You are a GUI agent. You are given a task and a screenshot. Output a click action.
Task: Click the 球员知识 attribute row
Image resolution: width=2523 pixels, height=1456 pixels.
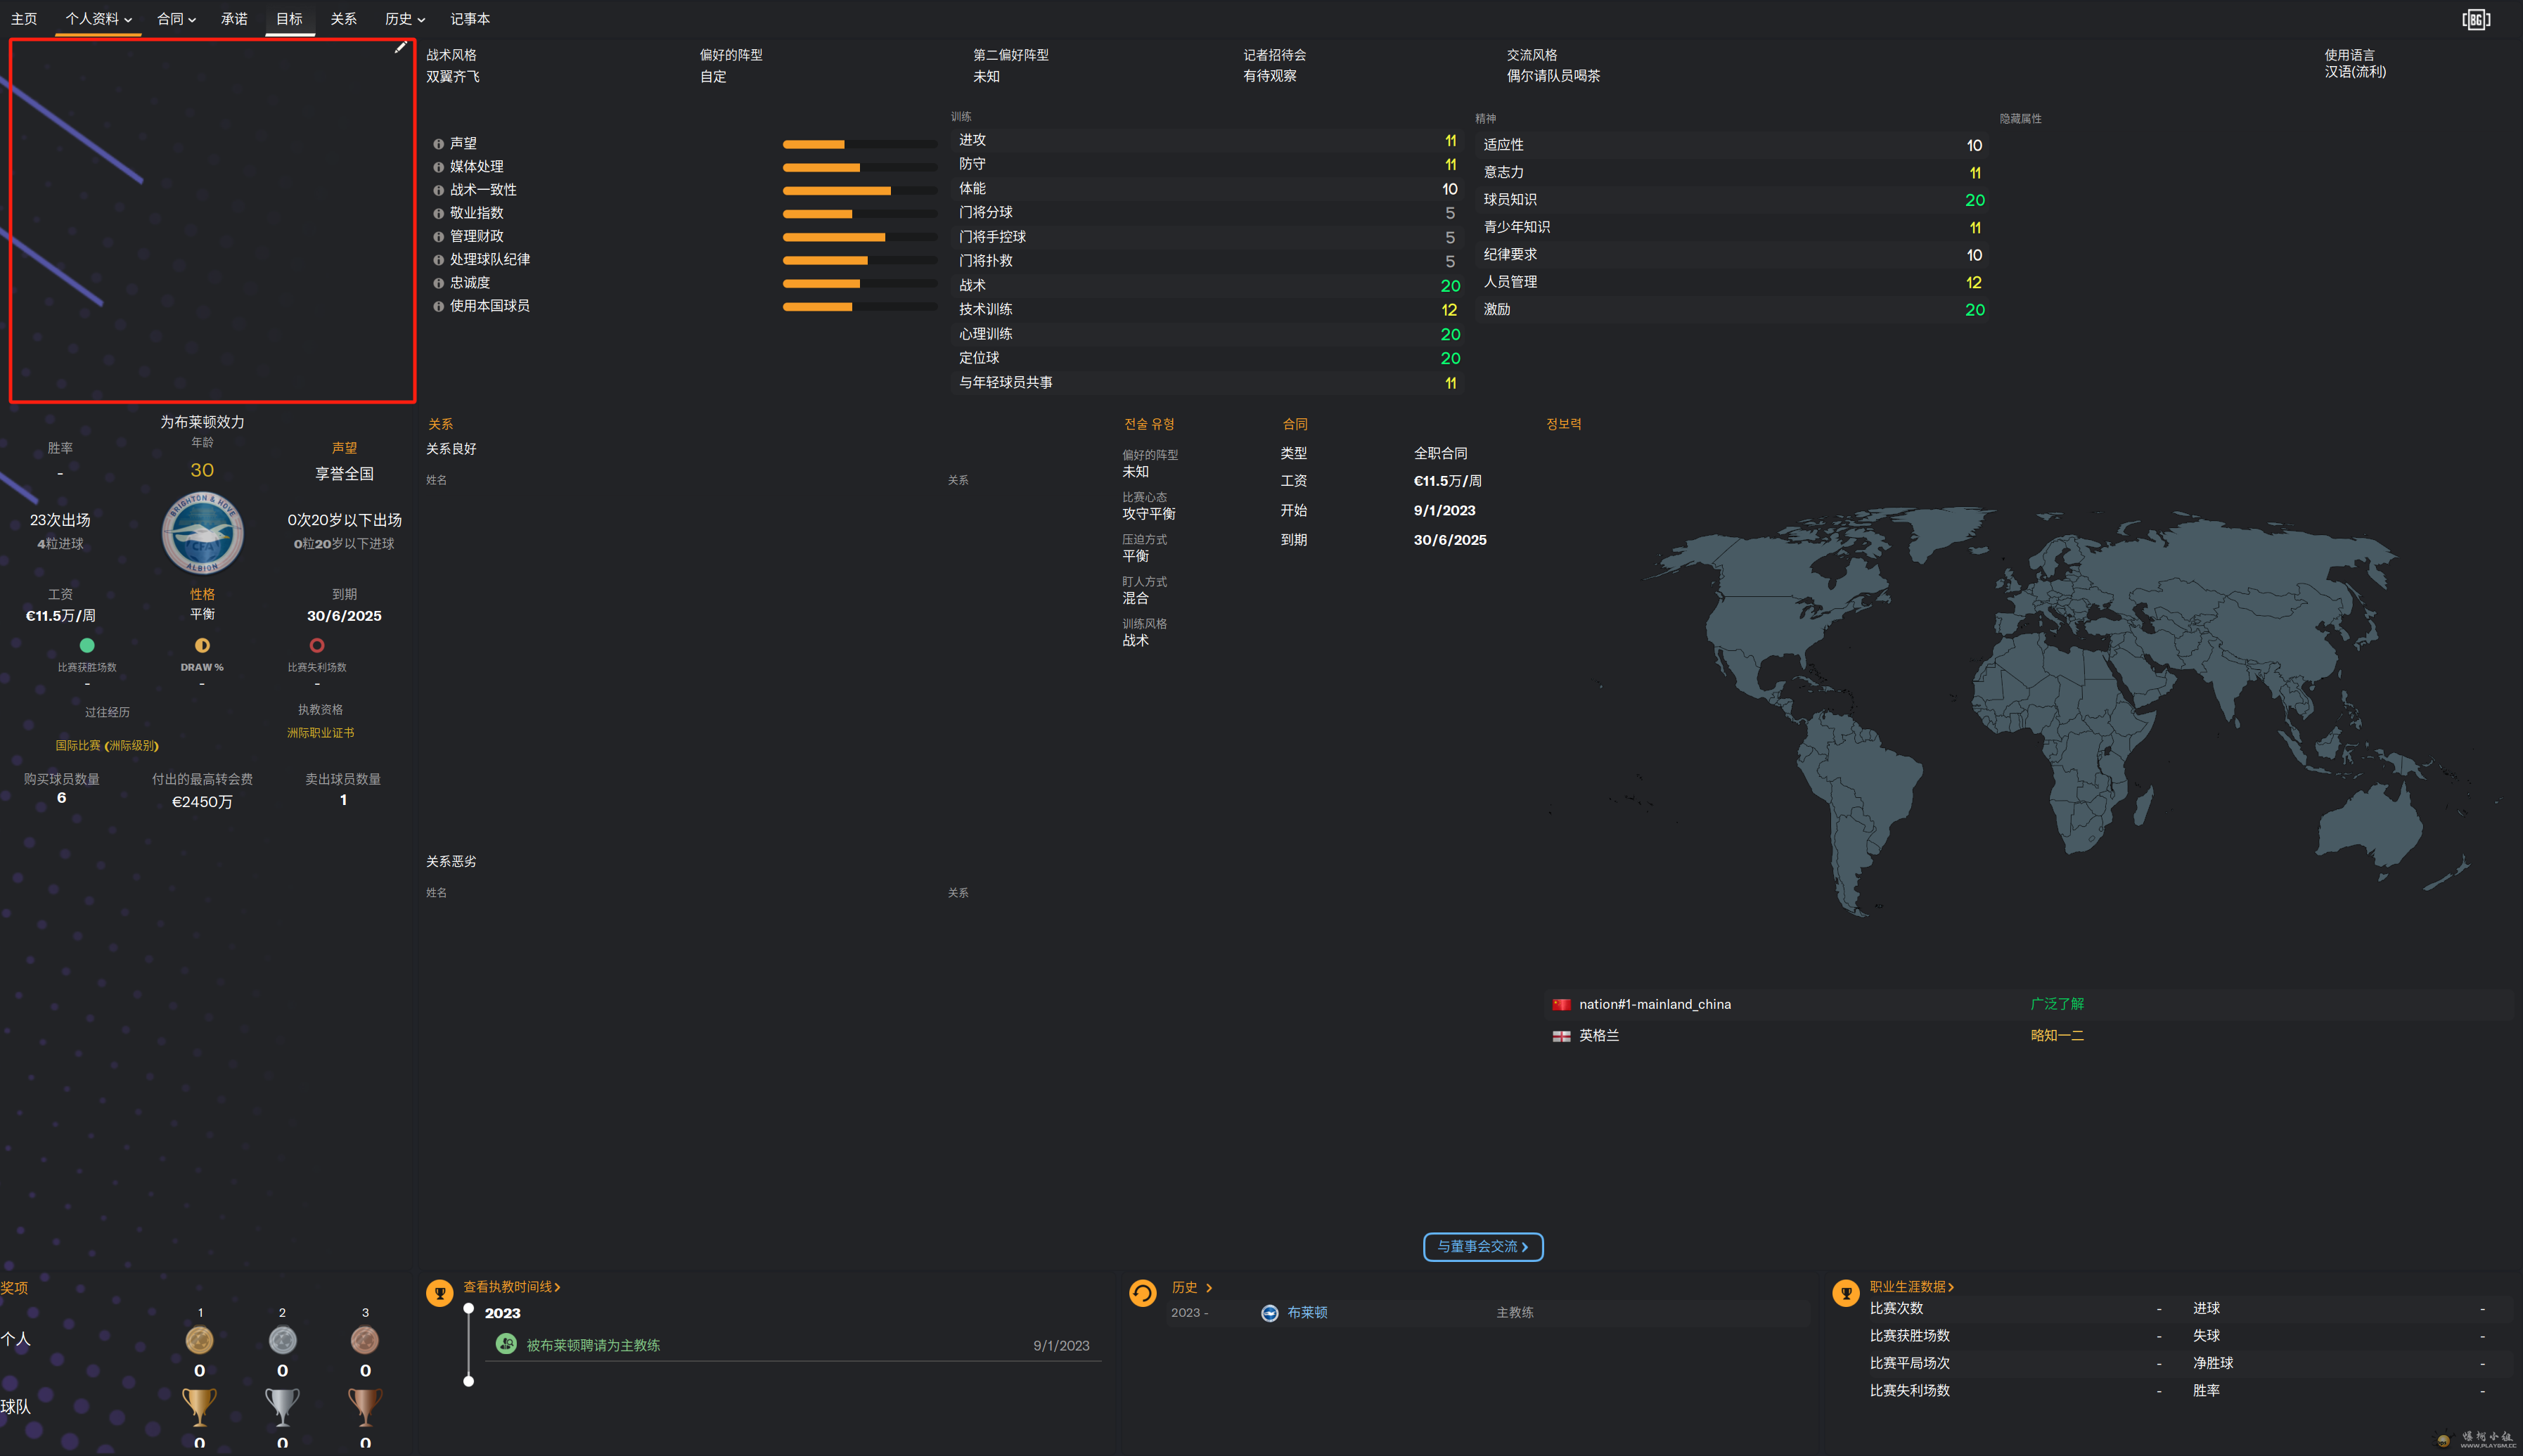(1731, 200)
